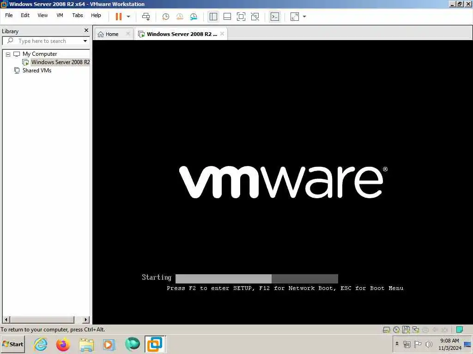Toggle Unity mode toolbar icon
Image resolution: width=473 pixels, height=354 pixels.
click(x=255, y=17)
